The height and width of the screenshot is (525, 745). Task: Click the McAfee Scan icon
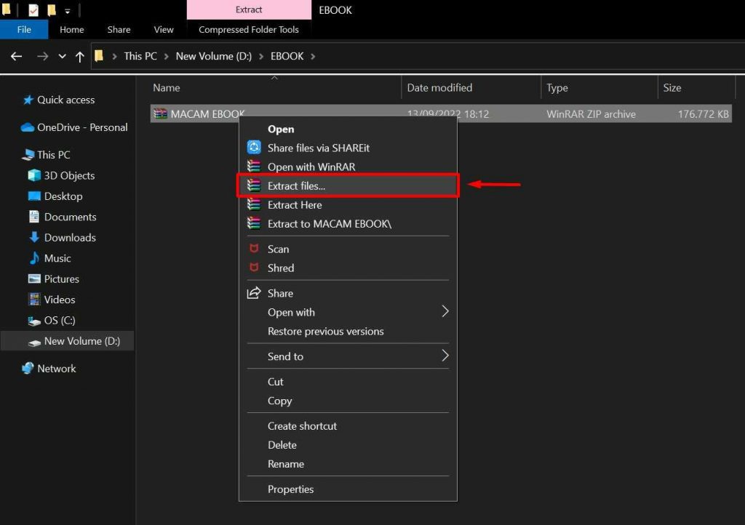click(254, 249)
